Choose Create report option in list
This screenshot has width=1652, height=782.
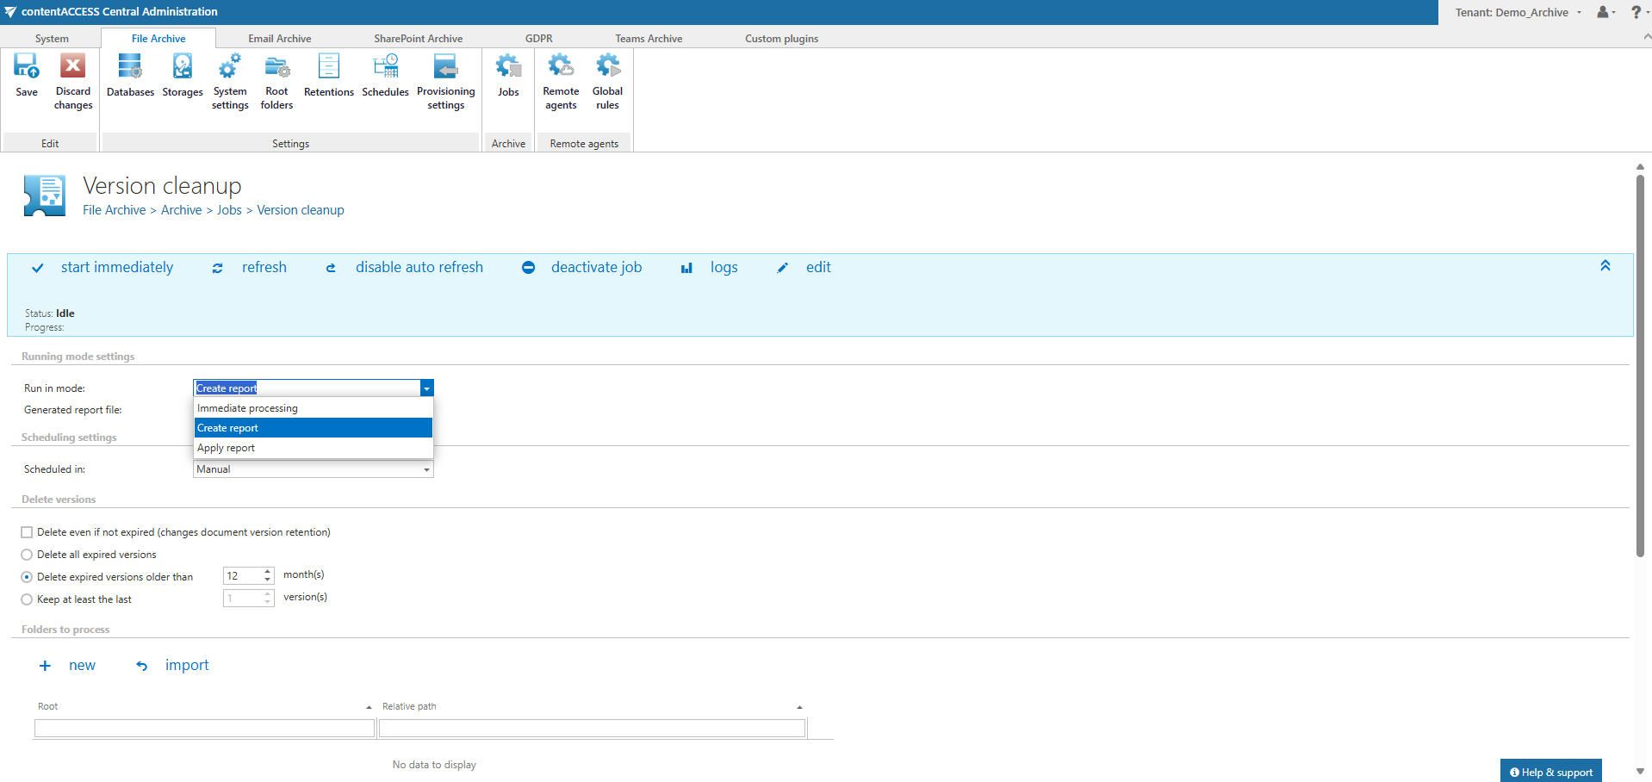tap(314, 428)
